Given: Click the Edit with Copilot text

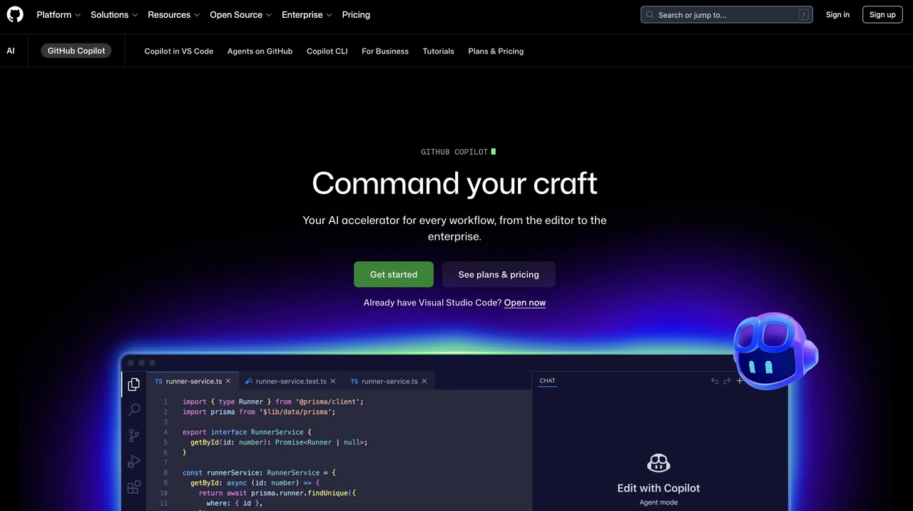Looking at the screenshot, I should coord(658,488).
